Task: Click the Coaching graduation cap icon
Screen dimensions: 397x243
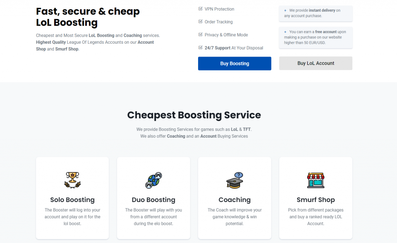Action: click(235, 180)
